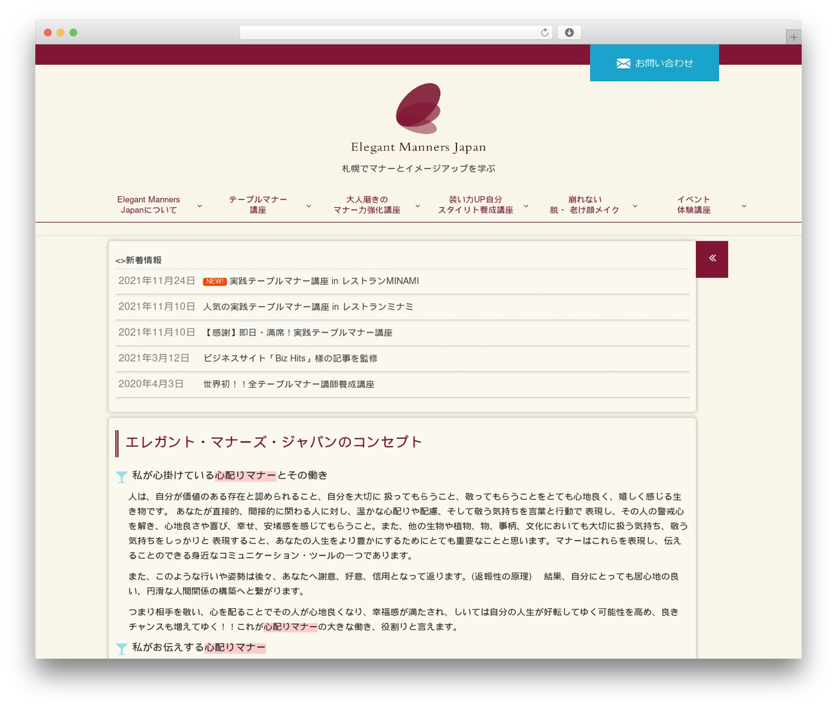Open 大人磨きのマナー力強化講座 menu
This screenshot has height=709, width=837.
(367, 205)
